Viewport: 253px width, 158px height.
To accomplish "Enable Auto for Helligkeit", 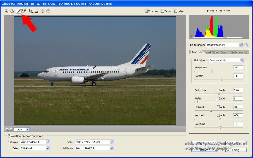I will coord(218,107).
